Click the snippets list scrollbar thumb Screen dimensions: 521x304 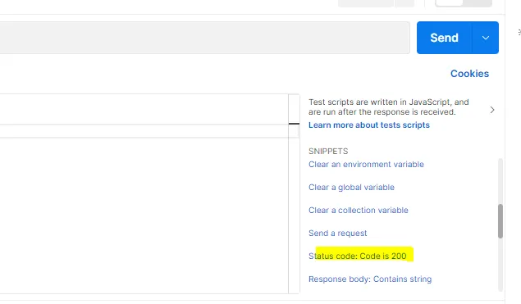point(500,221)
